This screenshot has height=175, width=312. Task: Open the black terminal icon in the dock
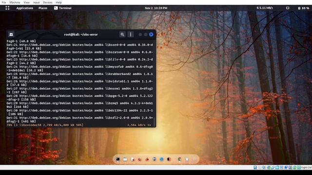tap(118, 159)
